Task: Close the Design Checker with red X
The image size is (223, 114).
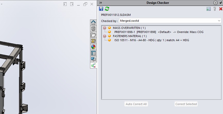Action: coord(220,9)
